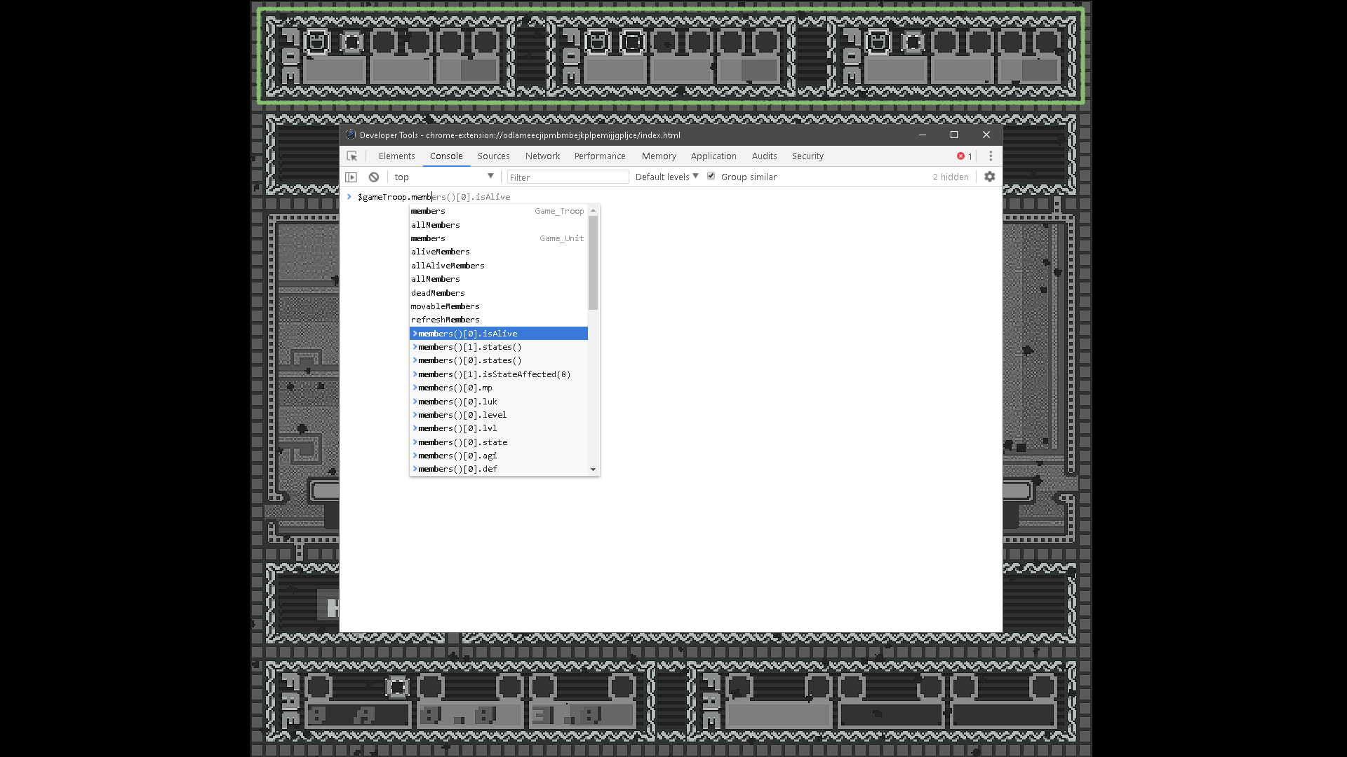Open the Security tab
Image resolution: width=1347 pixels, height=757 pixels.
point(807,156)
